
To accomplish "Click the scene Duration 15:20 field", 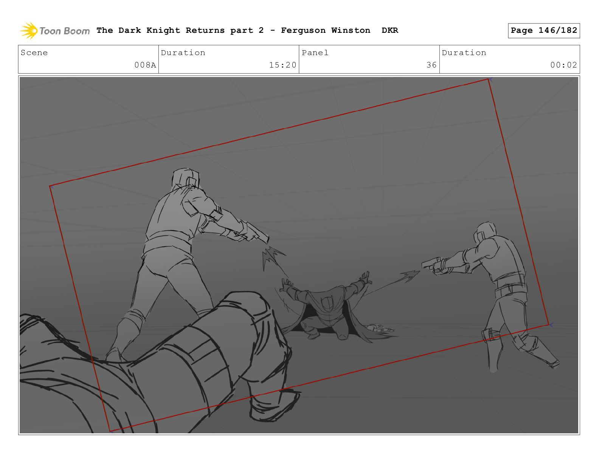I will pyautogui.click(x=229, y=59).
